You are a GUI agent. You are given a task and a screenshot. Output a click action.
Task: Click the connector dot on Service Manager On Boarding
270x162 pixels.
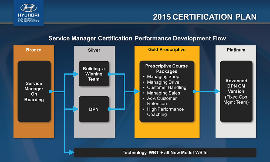50,92
